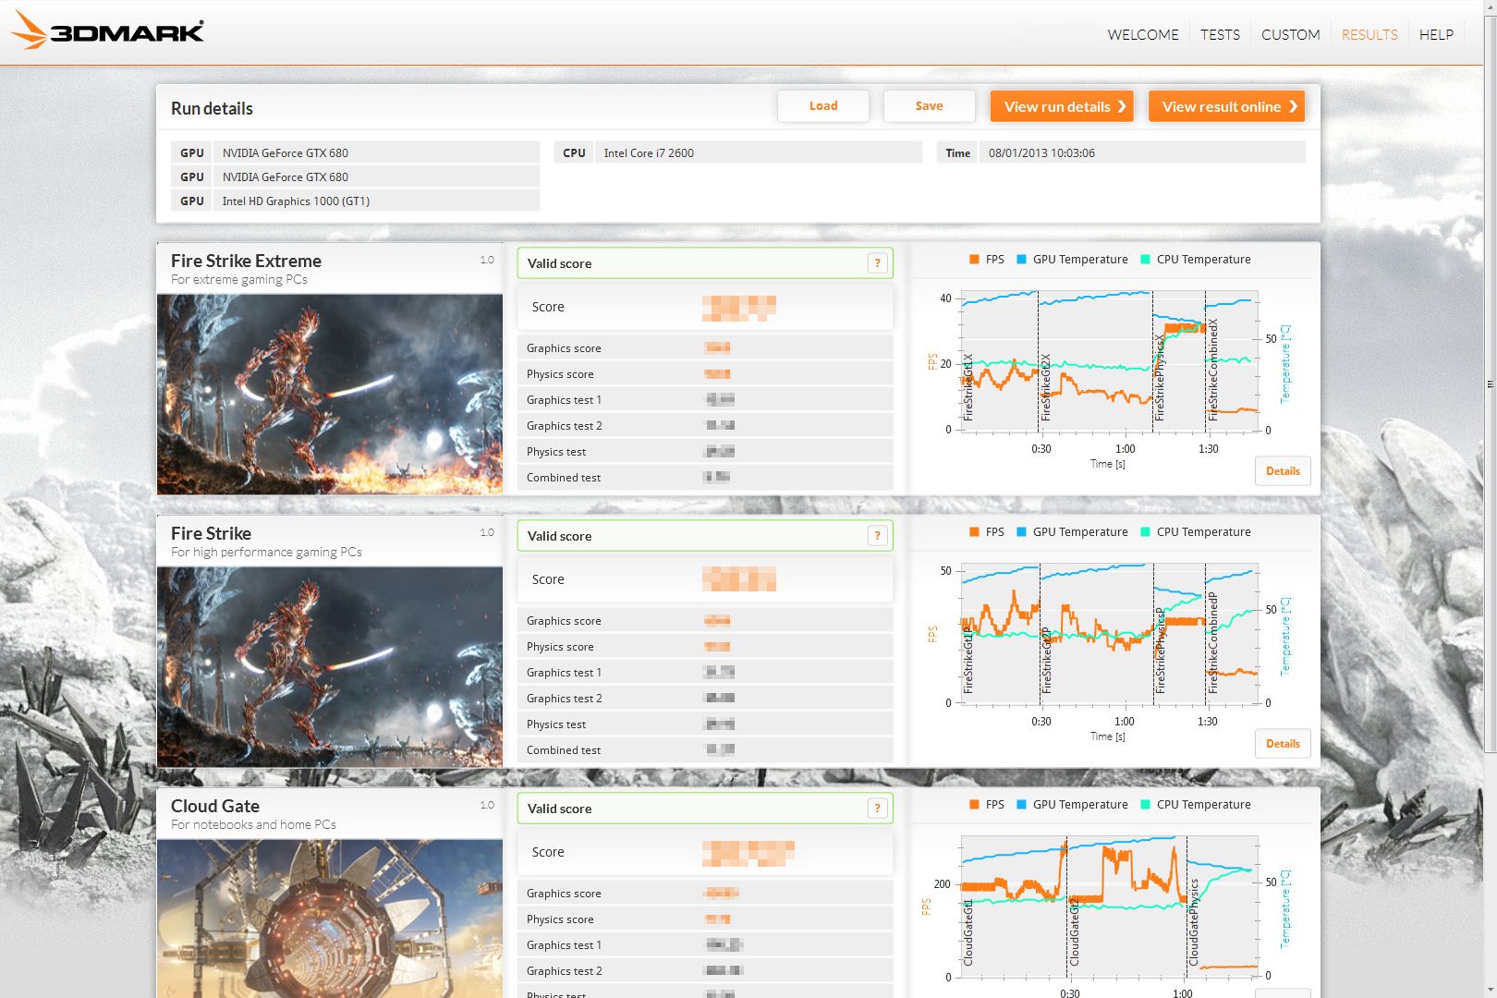Viewport: 1497px width, 998px height.
Task: Click the vertical scrollbar on the right
Action: [x=1490, y=383]
